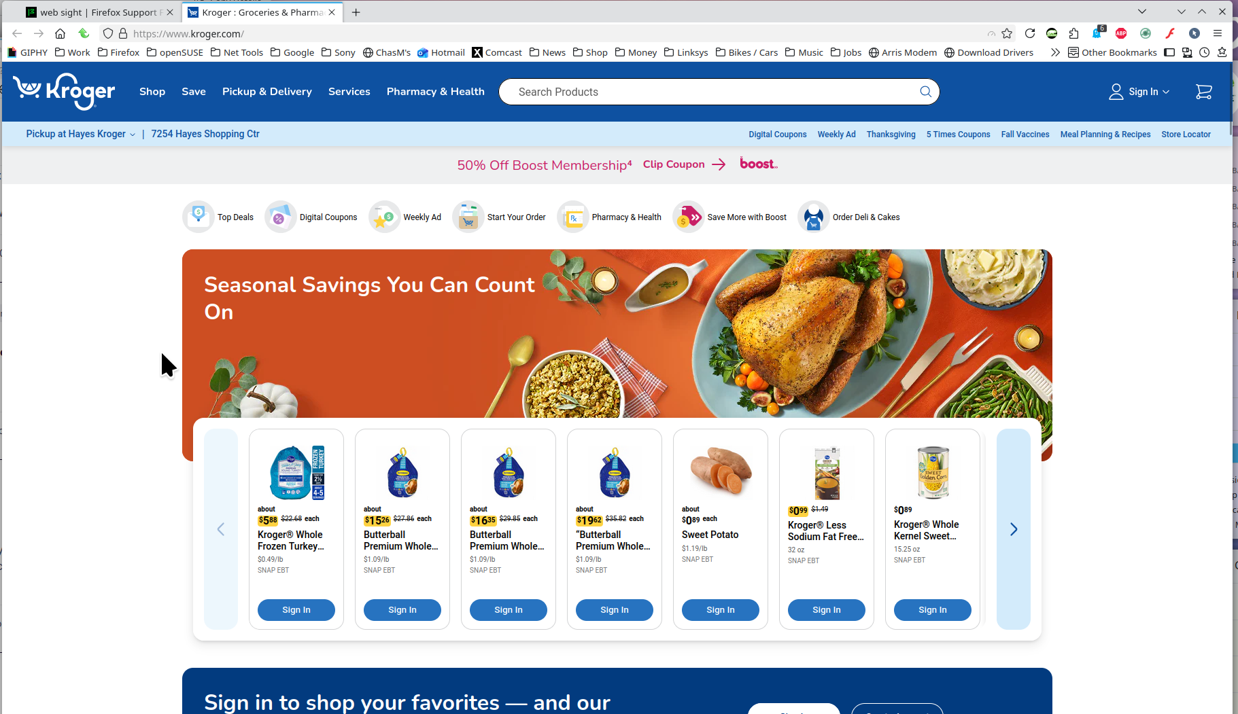Screen dimensions: 1238x714
Task: Show more bookmarks with the overflow chevron
Action: point(1054,52)
